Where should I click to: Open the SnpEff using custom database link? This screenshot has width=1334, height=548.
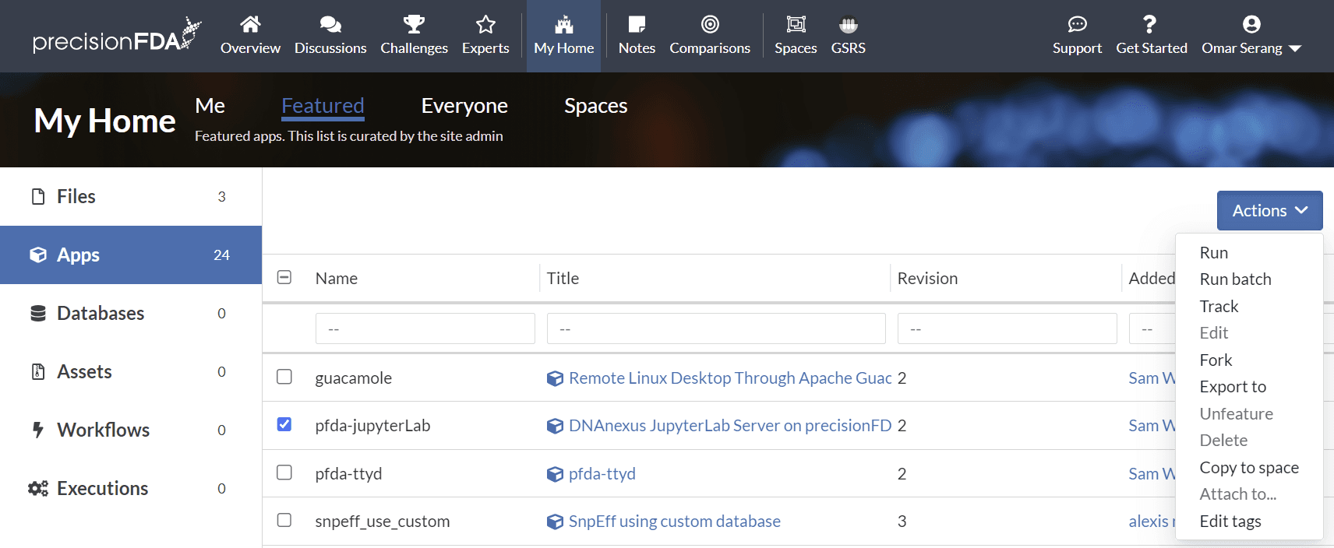pos(674,522)
